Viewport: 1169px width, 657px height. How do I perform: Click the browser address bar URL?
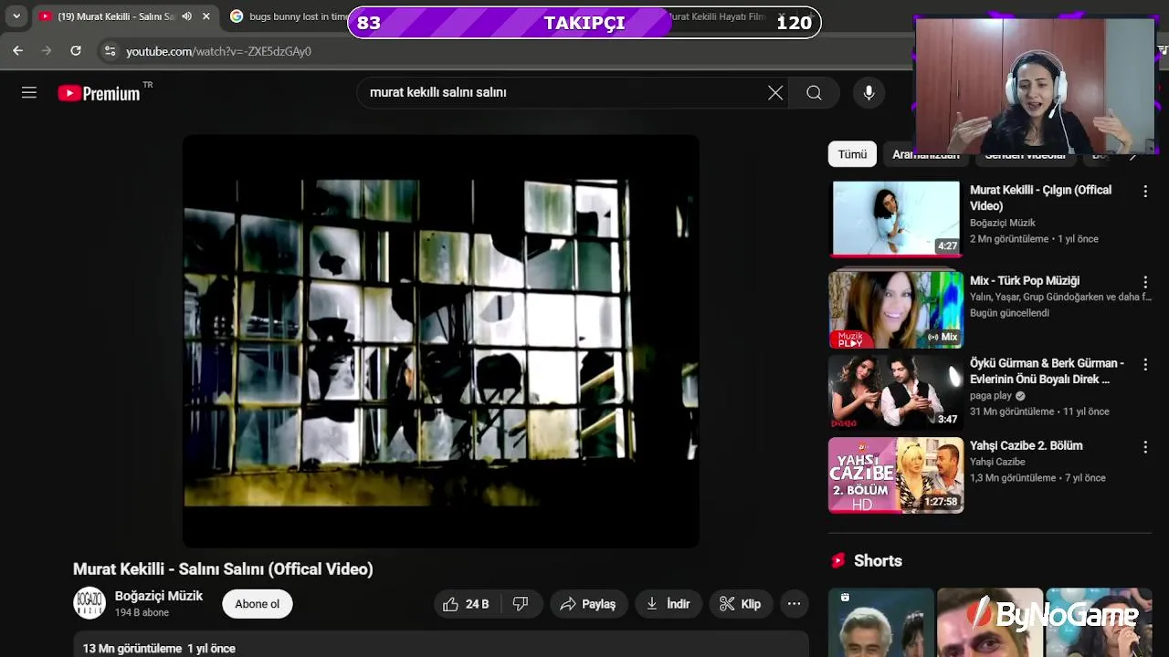point(218,51)
